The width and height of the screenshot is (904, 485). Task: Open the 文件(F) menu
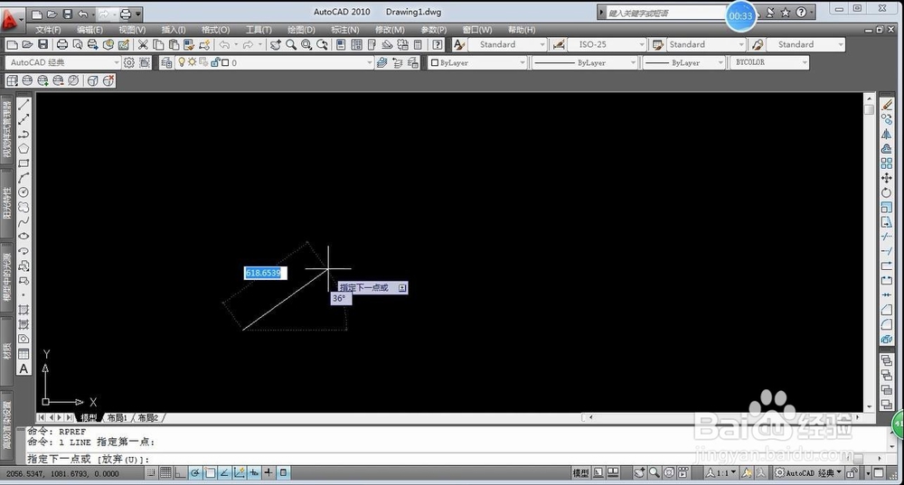(x=48, y=30)
